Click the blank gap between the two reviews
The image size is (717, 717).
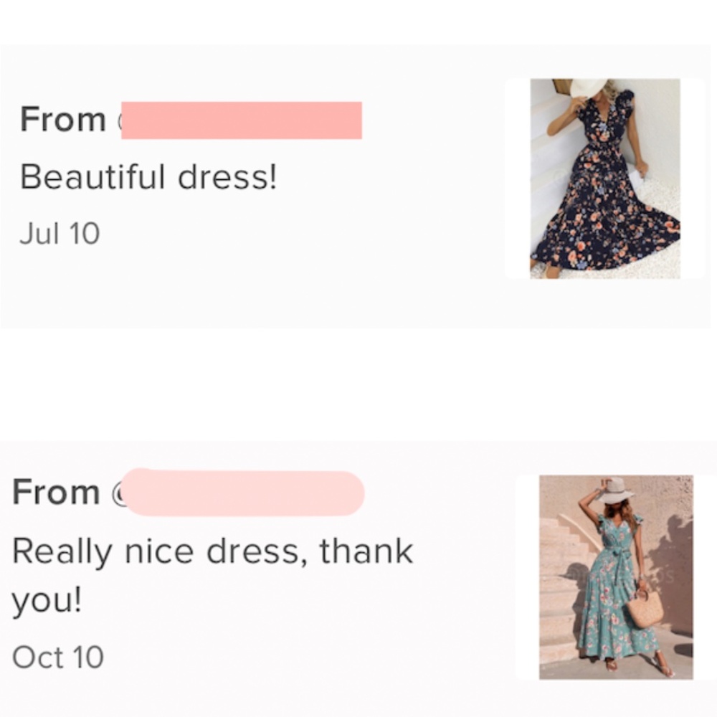pyautogui.click(x=358, y=384)
